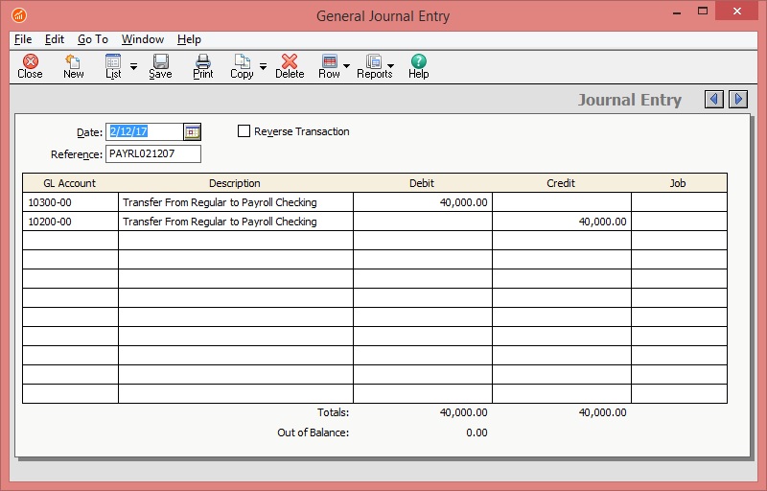Save the journal entry
767x491 pixels.
pyautogui.click(x=160, y=66)
